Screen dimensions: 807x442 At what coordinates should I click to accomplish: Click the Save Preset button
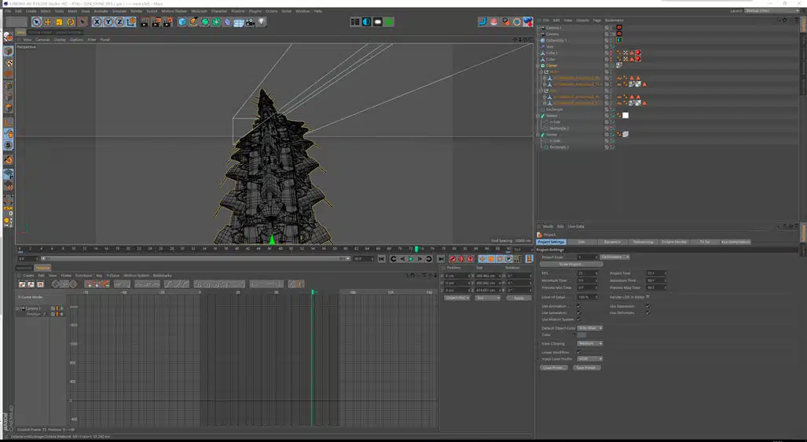pyautogui.click(x=586, y=367)
